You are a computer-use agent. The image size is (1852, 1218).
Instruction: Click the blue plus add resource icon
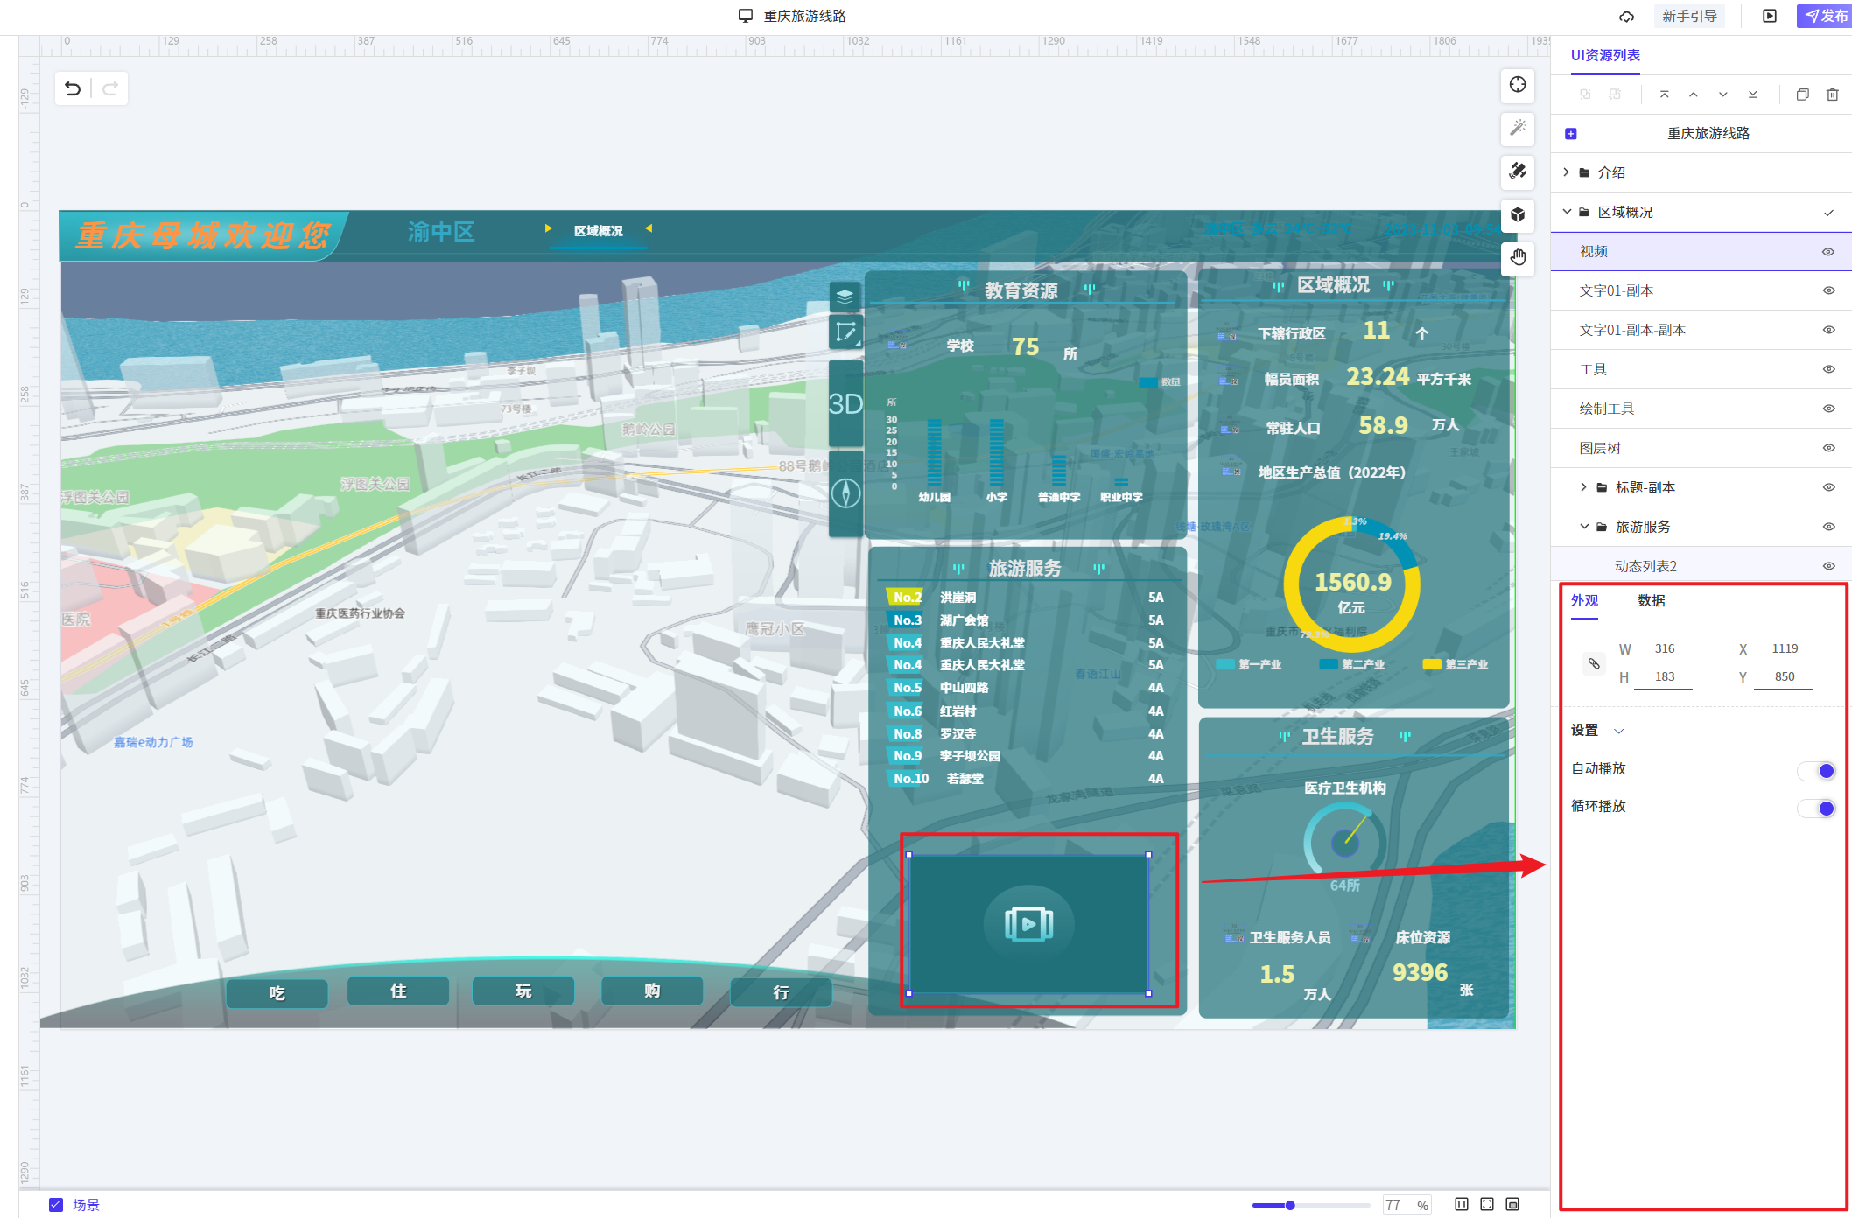tap(1571, 134)
